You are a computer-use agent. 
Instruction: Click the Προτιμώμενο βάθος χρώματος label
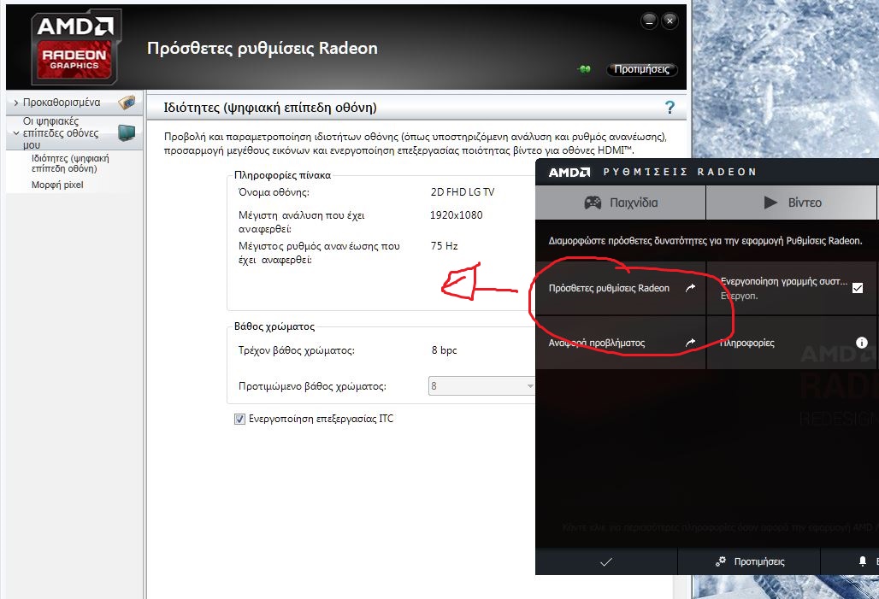312,386
